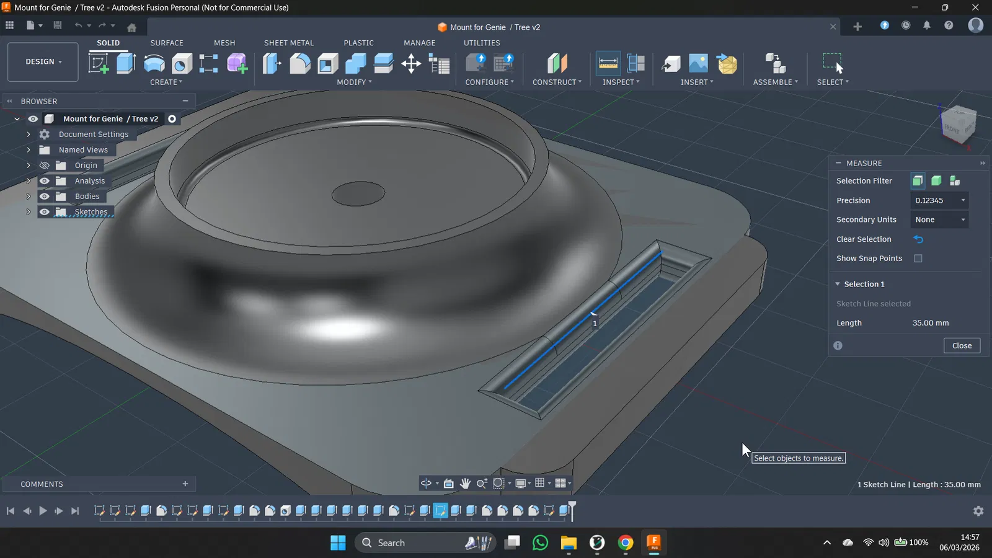Toggle visibility of the Sketches folder
The image size is (992, 558).
pyautogui.click(x=45, y=212)
